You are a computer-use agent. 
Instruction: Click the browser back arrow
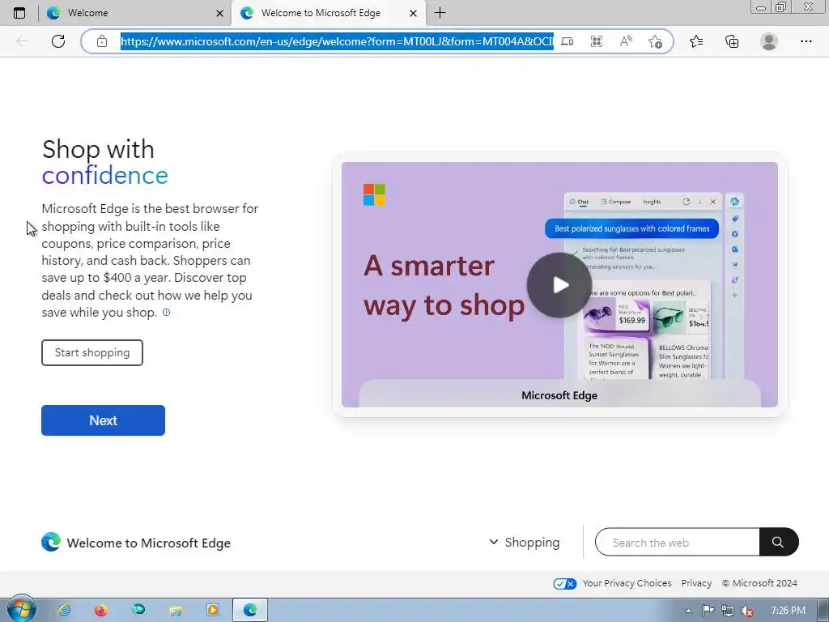point(23,41)
